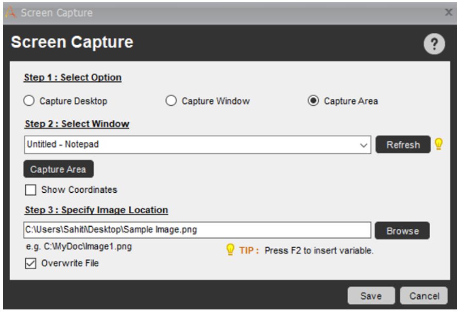The width and height of the screenshot is (461, 312).
Task: Click the dark Capture Area button
Action: [59, 169]
